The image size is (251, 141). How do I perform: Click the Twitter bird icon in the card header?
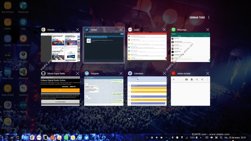click(87, 30)
